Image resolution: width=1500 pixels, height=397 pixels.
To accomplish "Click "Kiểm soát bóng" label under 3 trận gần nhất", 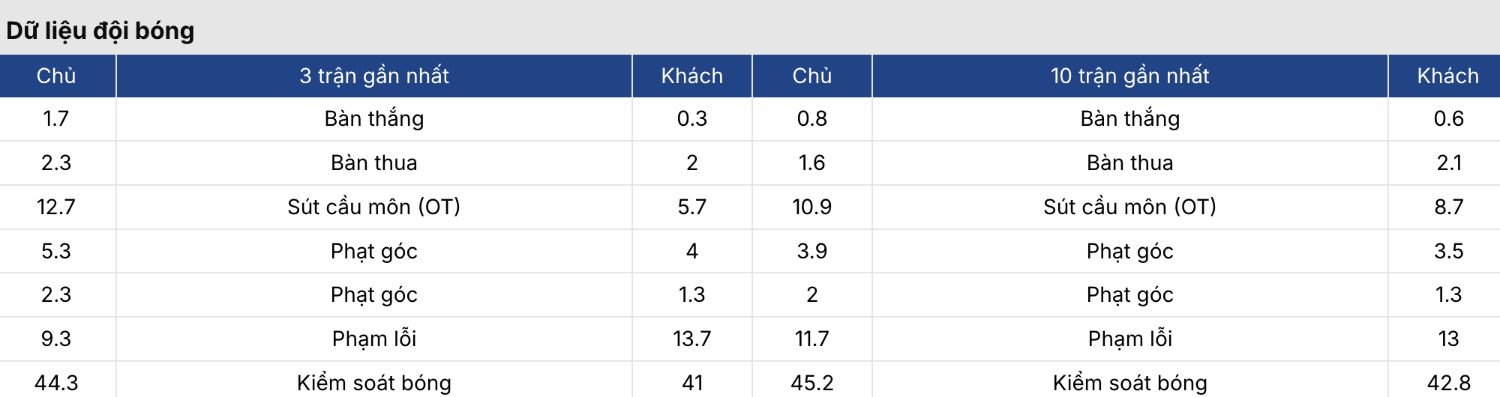I will (x=373, y=383).
